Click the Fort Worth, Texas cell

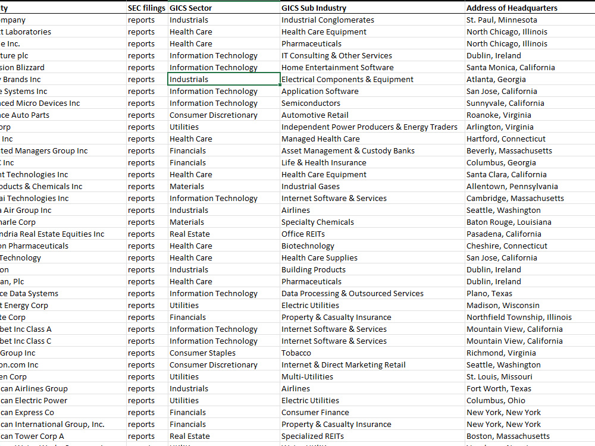[x=530, y=388]
